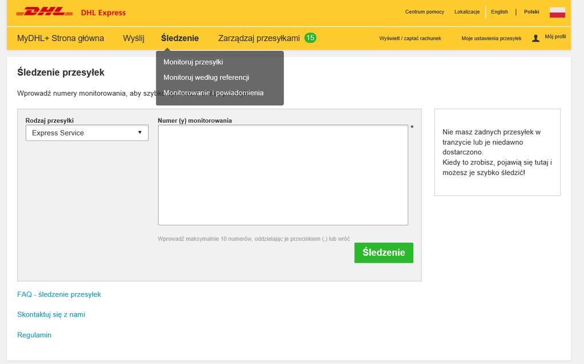Open the profile user icon

click(x=535, y=38)
